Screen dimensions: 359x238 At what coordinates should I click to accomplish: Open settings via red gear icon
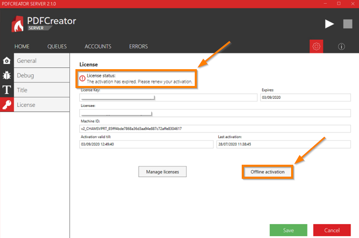(316, 47)
